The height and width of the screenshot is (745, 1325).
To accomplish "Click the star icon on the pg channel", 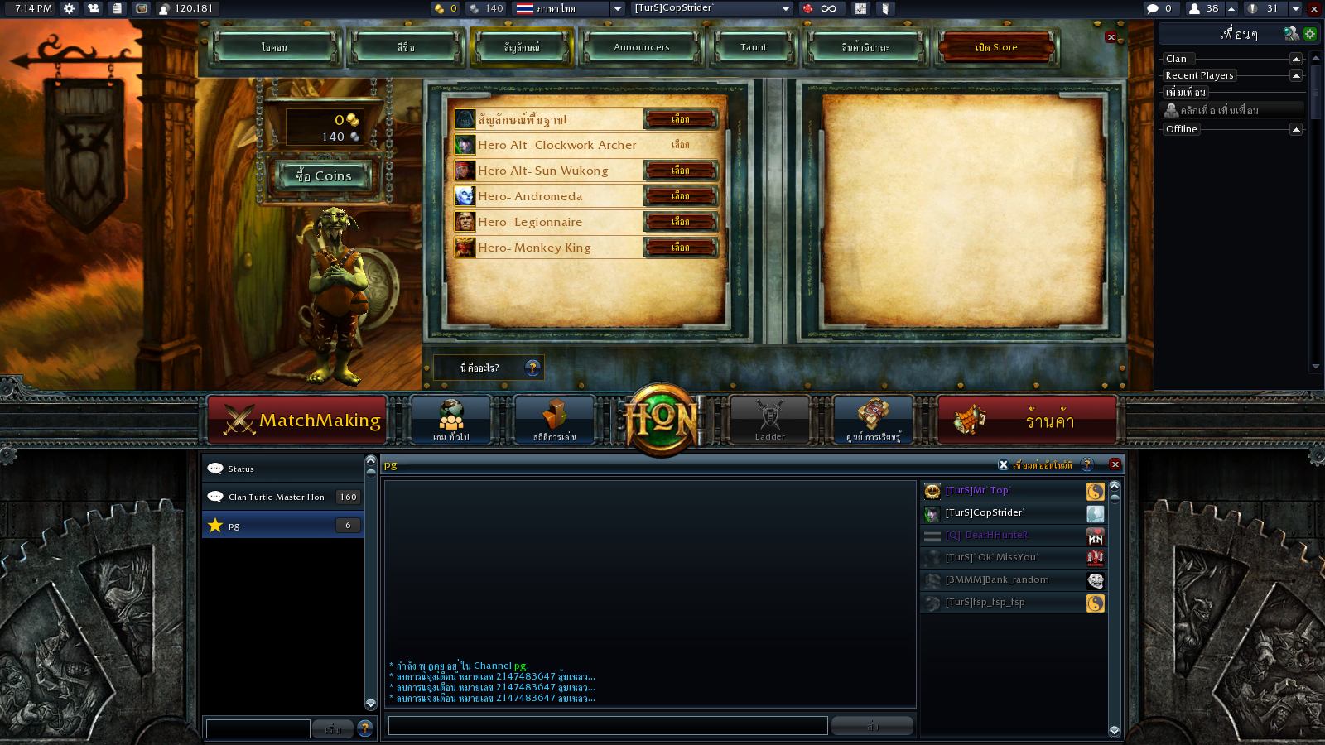I will pos(215,525).
